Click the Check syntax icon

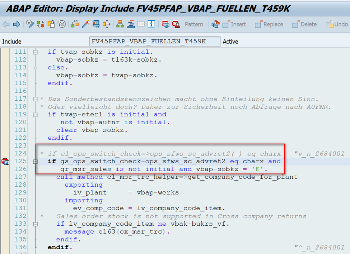coord(75,24)
